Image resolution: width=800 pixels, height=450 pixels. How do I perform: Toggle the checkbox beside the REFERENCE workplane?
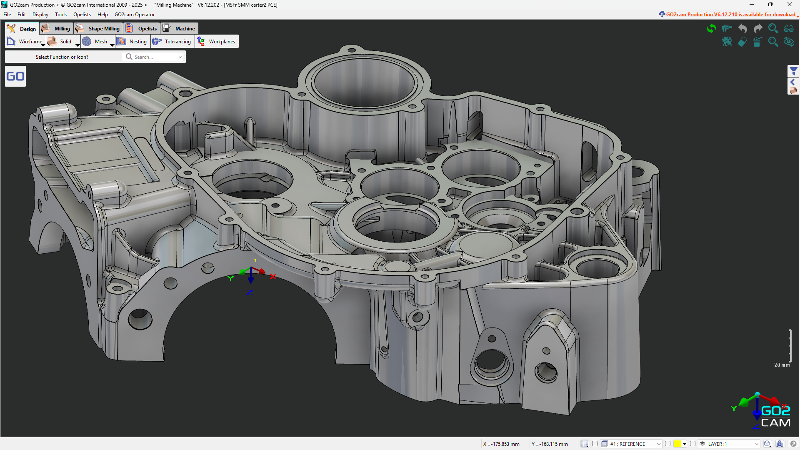[x=595, y=444]
